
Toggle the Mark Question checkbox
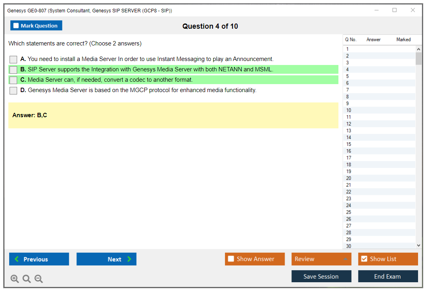[16, 26]
